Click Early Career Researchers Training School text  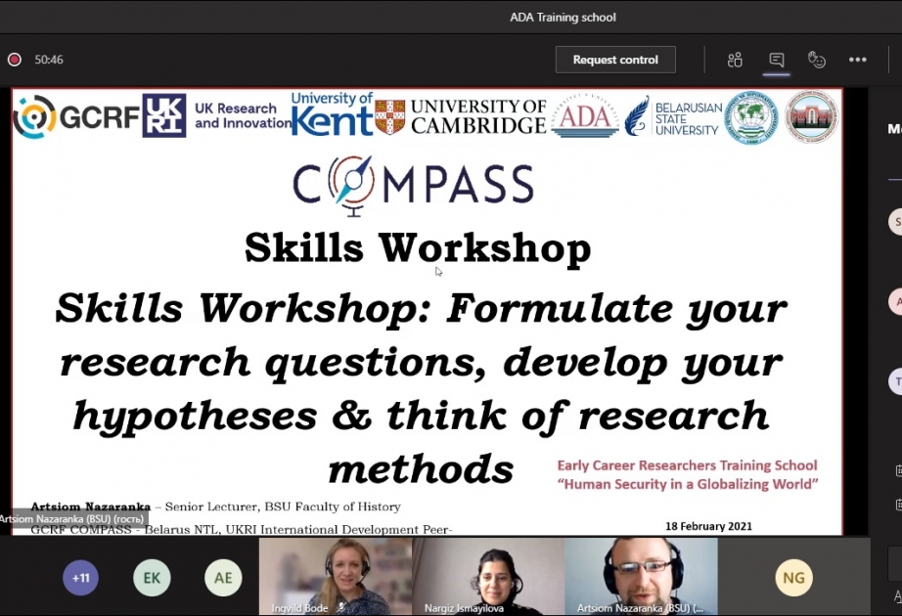[688, 465]
